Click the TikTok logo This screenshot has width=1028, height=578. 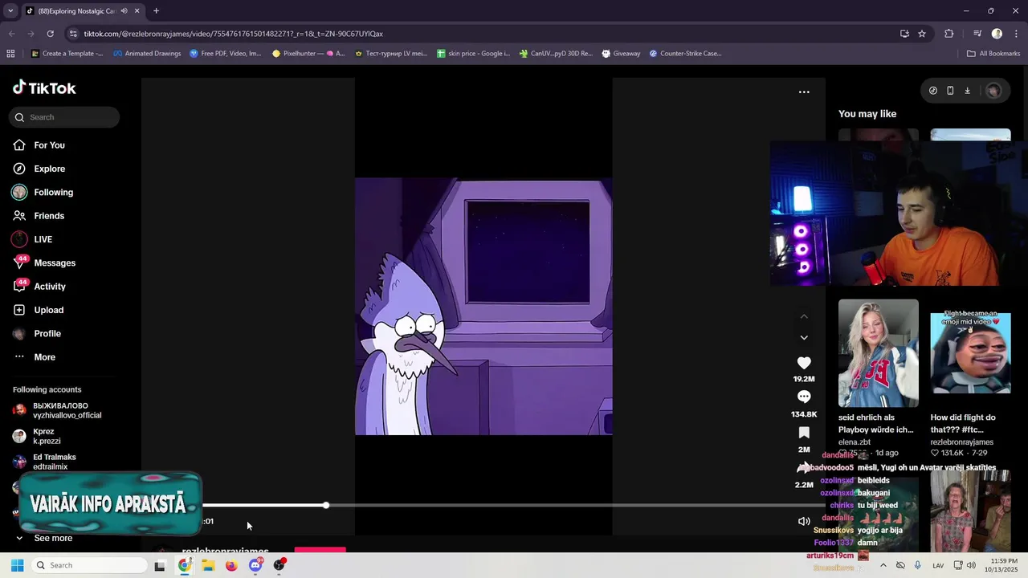[x=44, y=88]
